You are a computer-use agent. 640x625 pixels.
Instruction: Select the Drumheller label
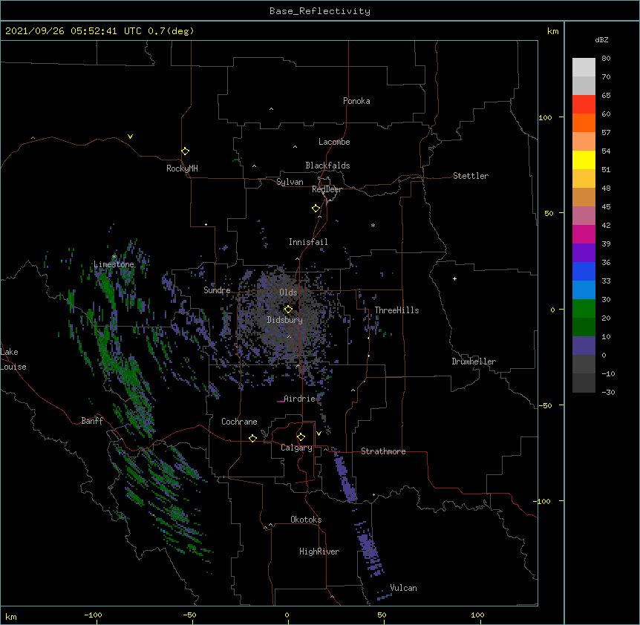(474, 361)
